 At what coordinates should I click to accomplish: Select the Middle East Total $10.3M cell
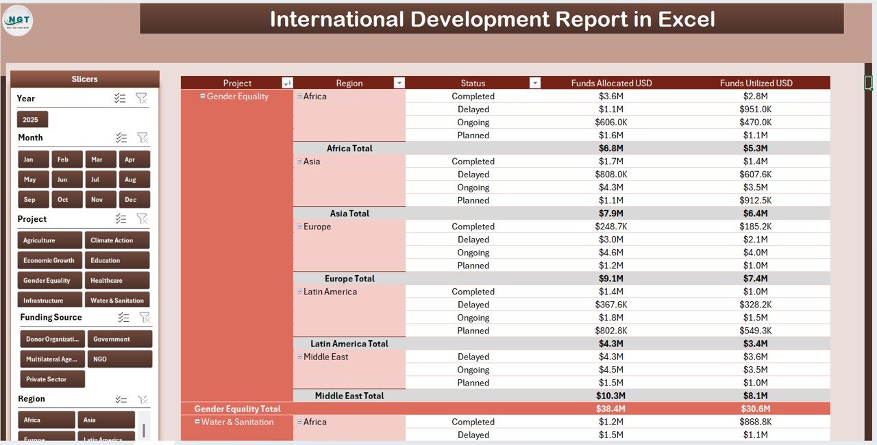pyautogui.click(x=610, y=396)
